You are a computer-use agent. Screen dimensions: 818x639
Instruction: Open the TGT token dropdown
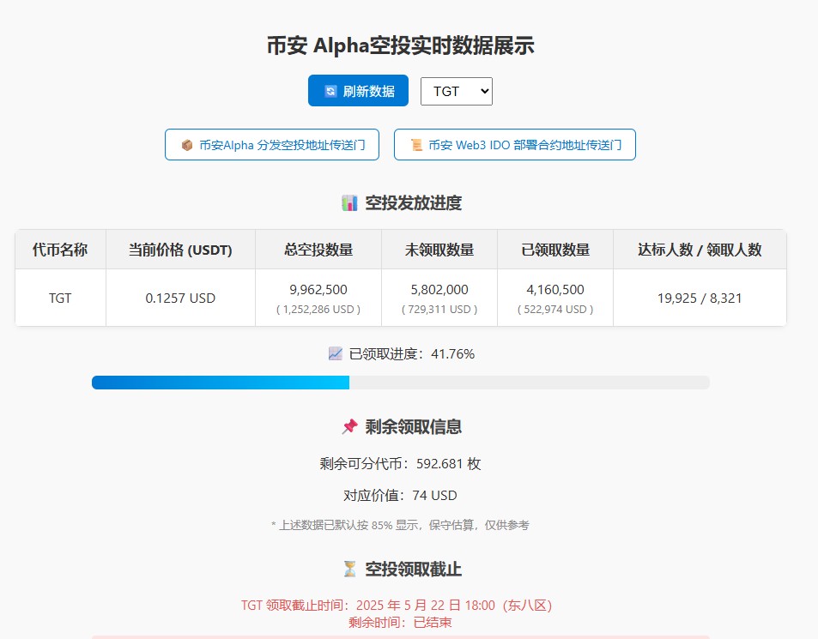tap(456, 91)
